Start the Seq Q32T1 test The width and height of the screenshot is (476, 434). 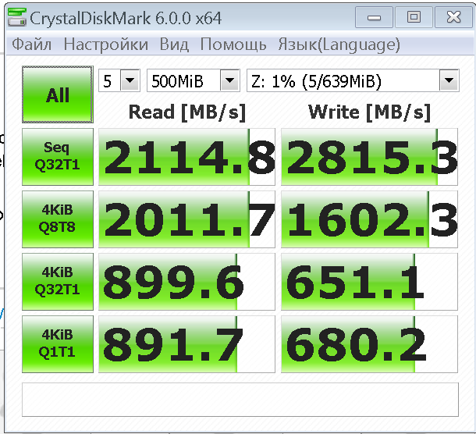click(58, 157)
